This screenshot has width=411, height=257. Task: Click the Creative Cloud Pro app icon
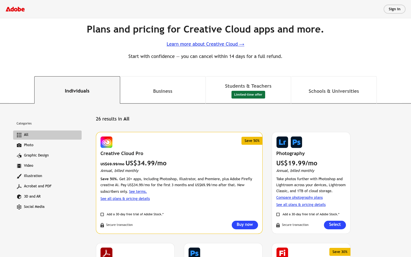point(106,142)
